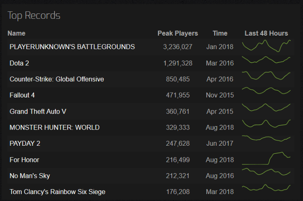Select Counter-Strike: Global Offensive entry
Image resolution: width=303 pixels, height=201 pixels.
(x=57, y=79)
